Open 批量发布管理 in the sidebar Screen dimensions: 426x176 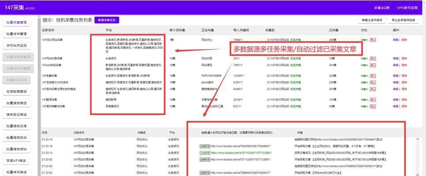pos(17,34)
